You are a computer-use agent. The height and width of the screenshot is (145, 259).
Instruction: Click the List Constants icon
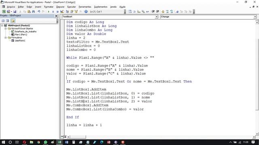[134, 12]
